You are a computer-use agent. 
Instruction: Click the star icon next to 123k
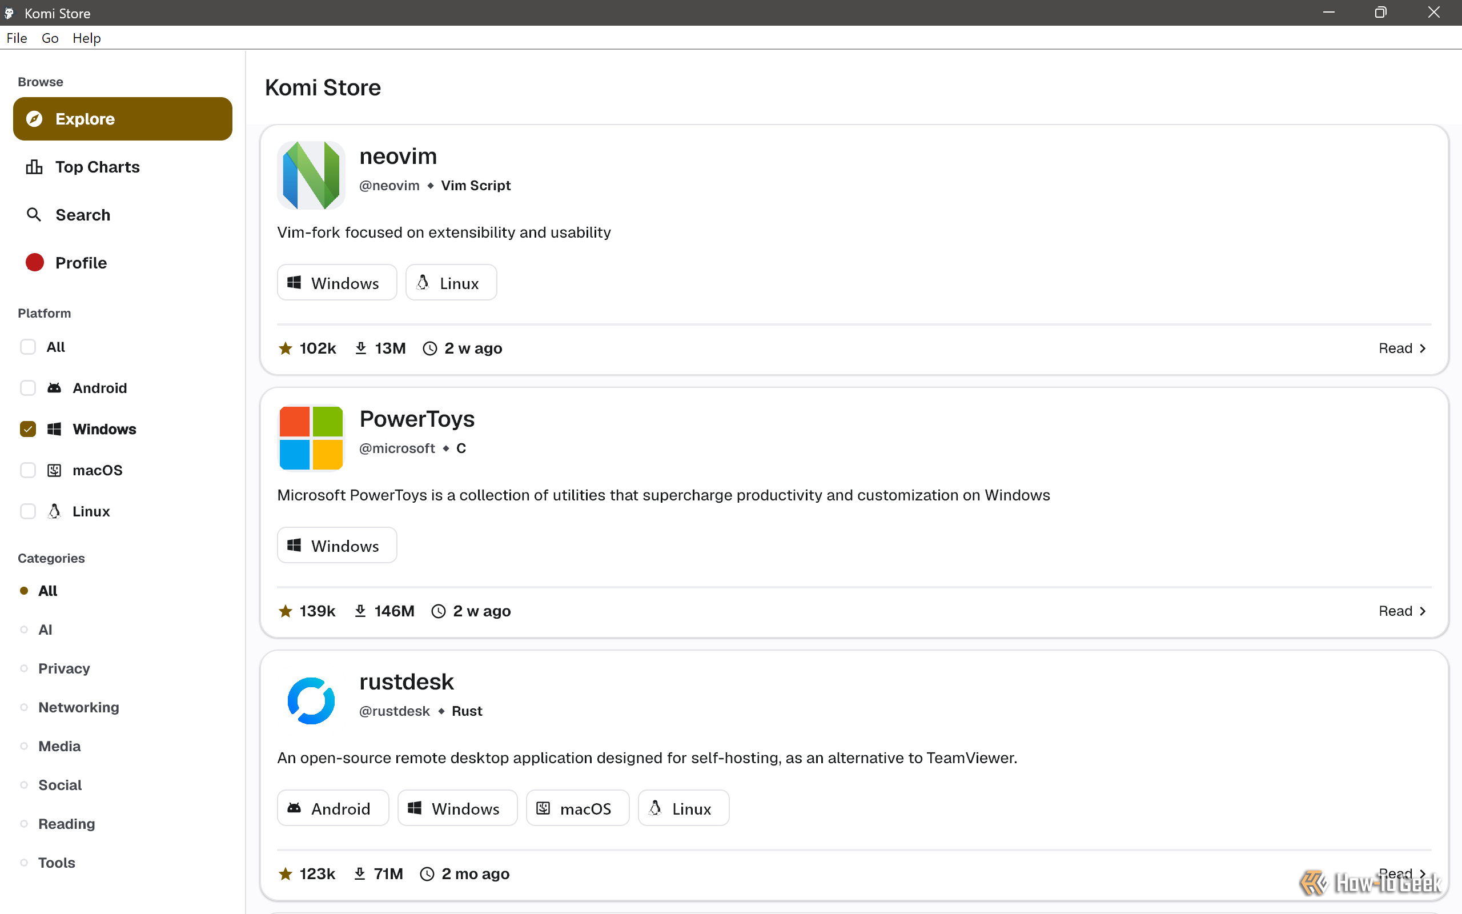(285, 873)
